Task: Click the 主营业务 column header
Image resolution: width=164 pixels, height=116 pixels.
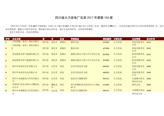Action: (118, 39)
